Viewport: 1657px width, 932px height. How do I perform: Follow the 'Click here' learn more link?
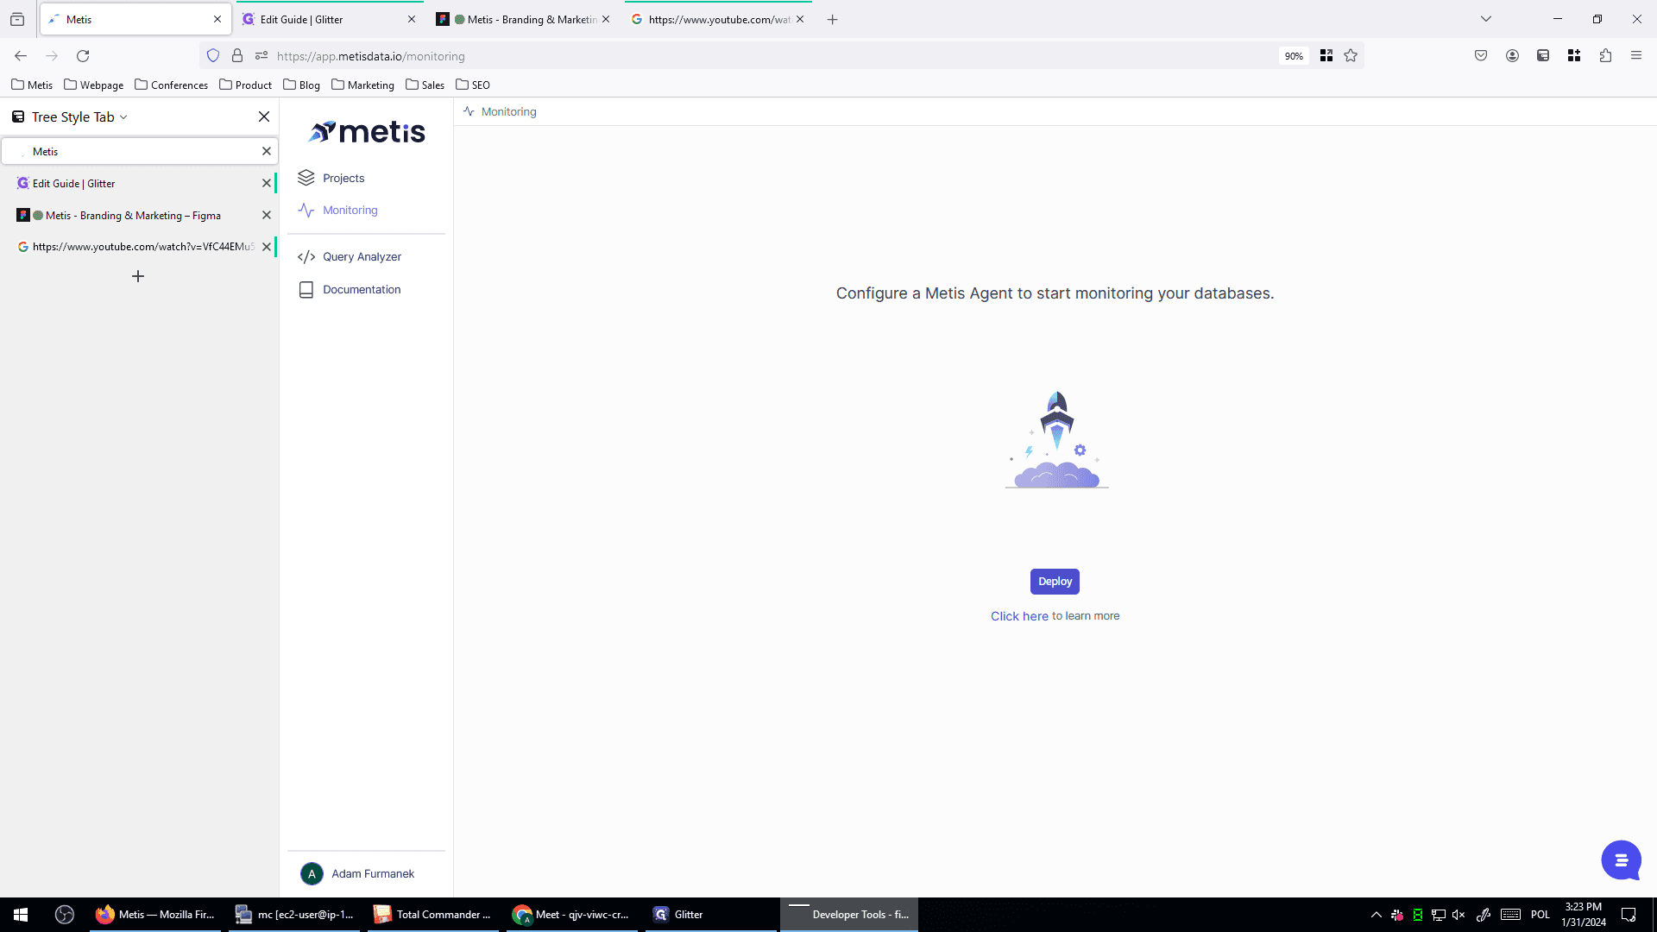1019,616
